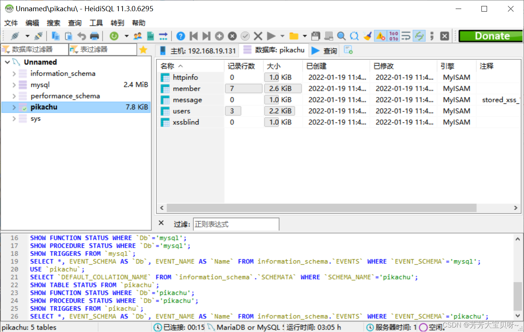Click the export database arrows icon
The image size is (524, 332).
coord(163,36)
